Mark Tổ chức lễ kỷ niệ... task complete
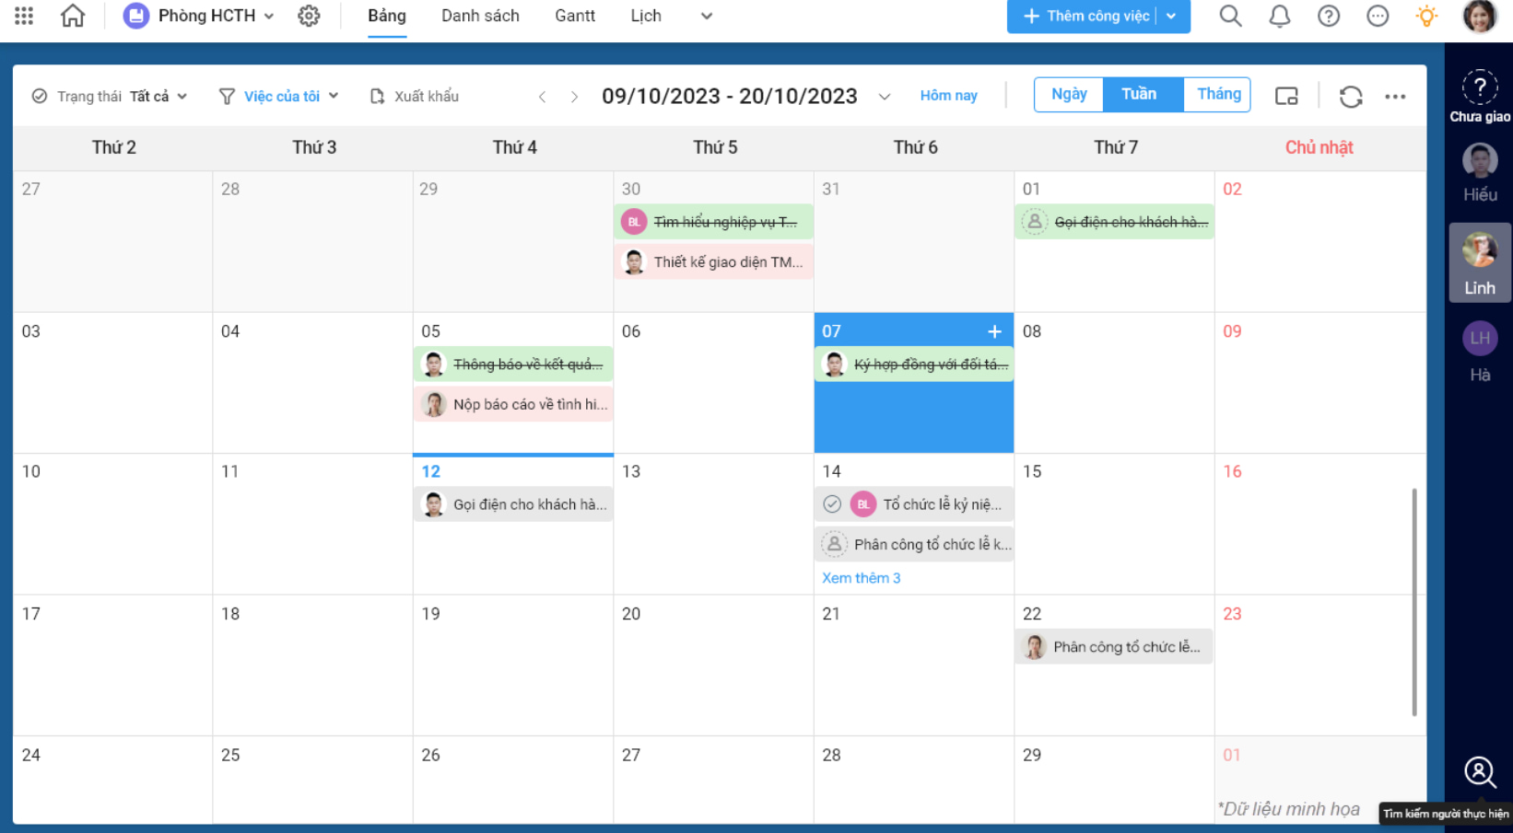Screen dimensions: 1513x833 (x=831, y=504)
